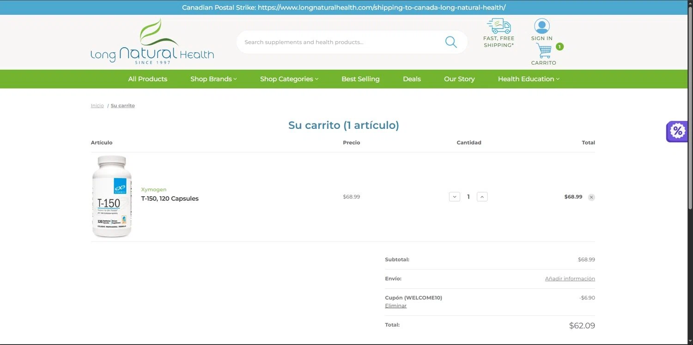The image size is (693, 345).
Task: Expand the Shop Categories dropdown
Action: pos(289,79)
